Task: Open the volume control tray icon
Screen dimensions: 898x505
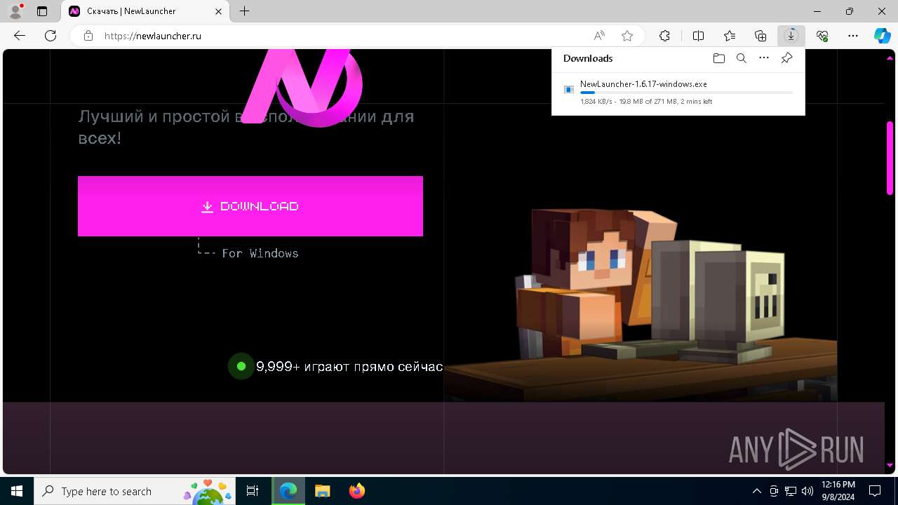Action: tap(807, 491)
